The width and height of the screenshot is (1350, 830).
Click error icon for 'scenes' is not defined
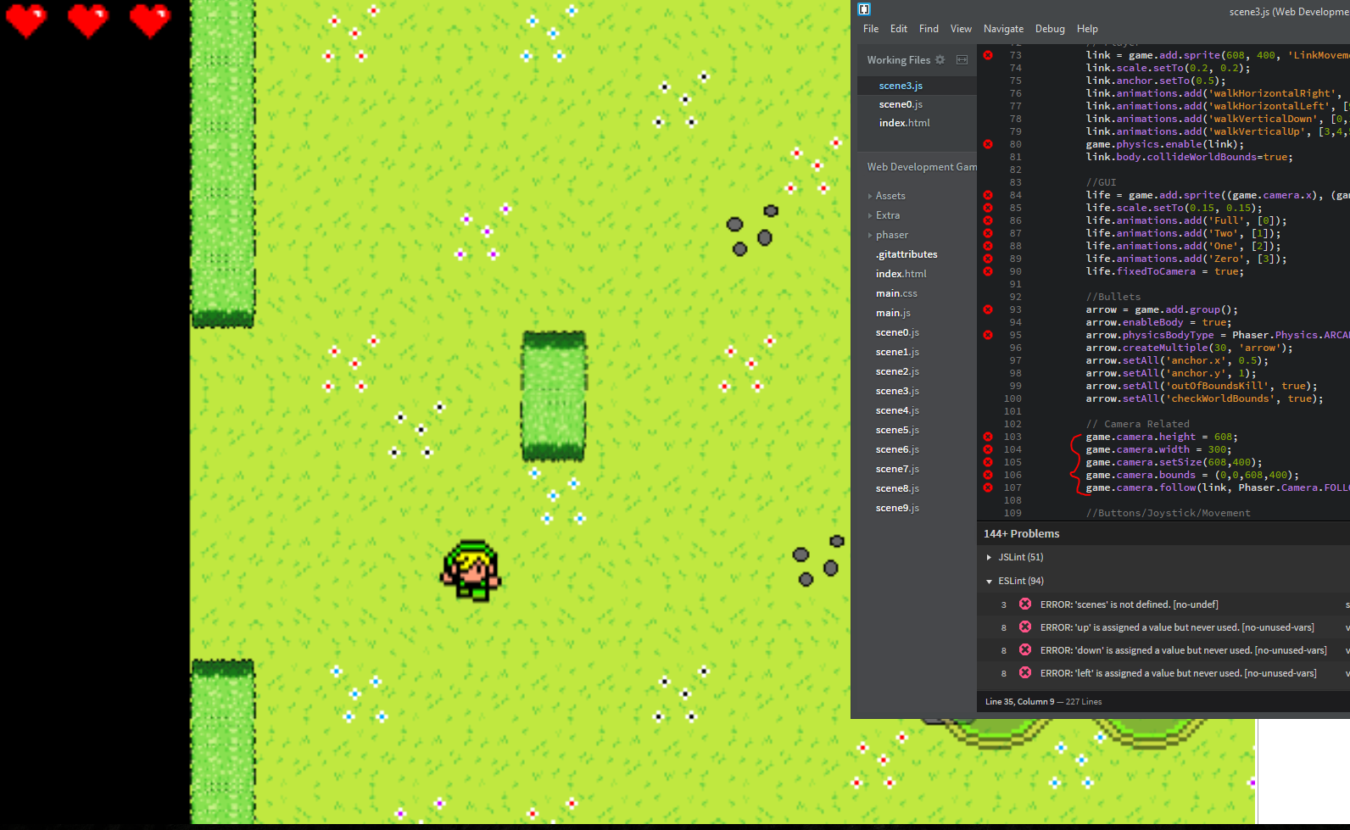[1025, 604]
